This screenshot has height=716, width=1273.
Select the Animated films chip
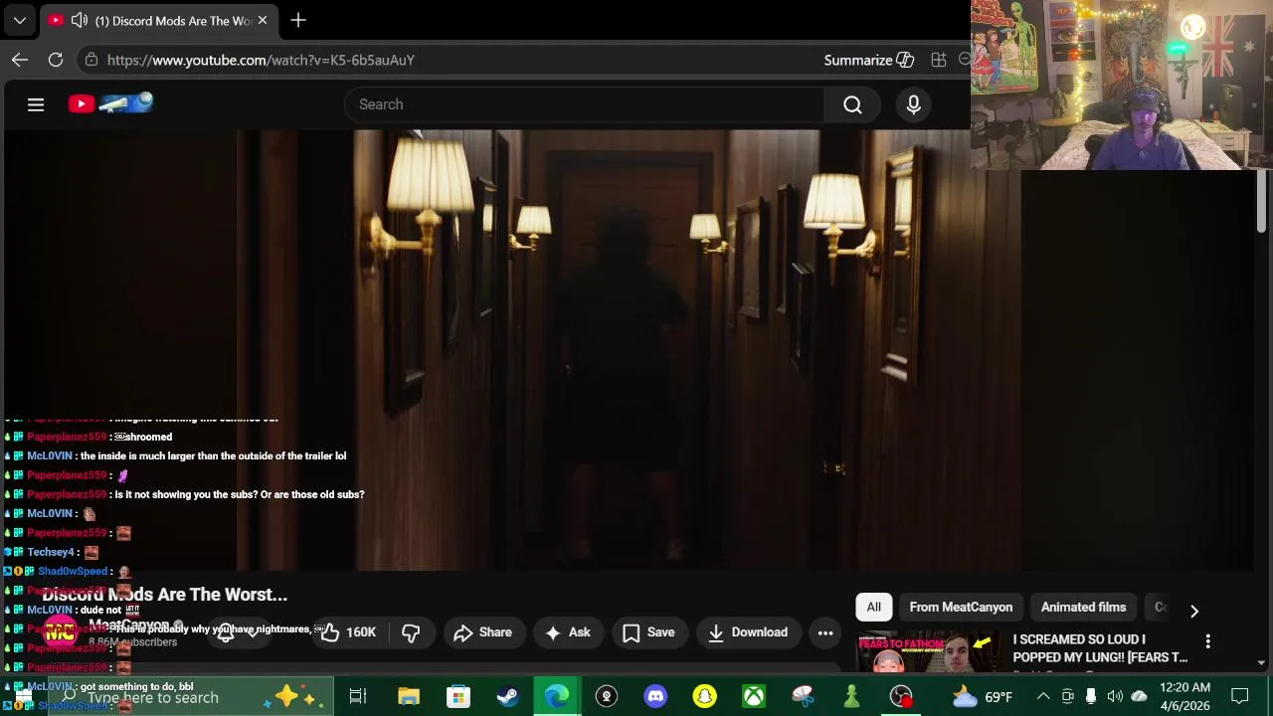(1083, 607)
